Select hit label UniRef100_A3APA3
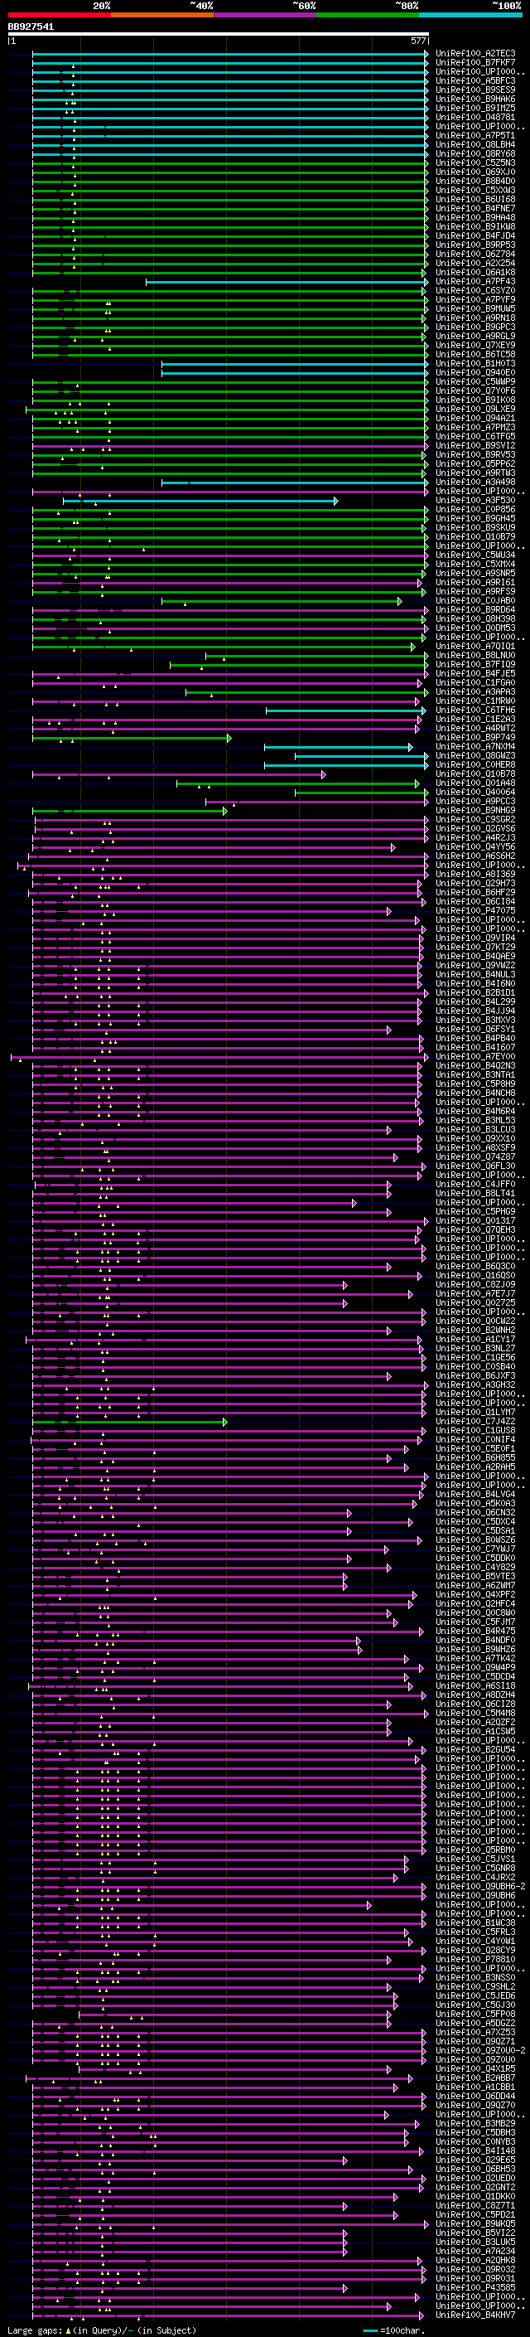This screenshot has width=530, height=2337. (475, 692)
